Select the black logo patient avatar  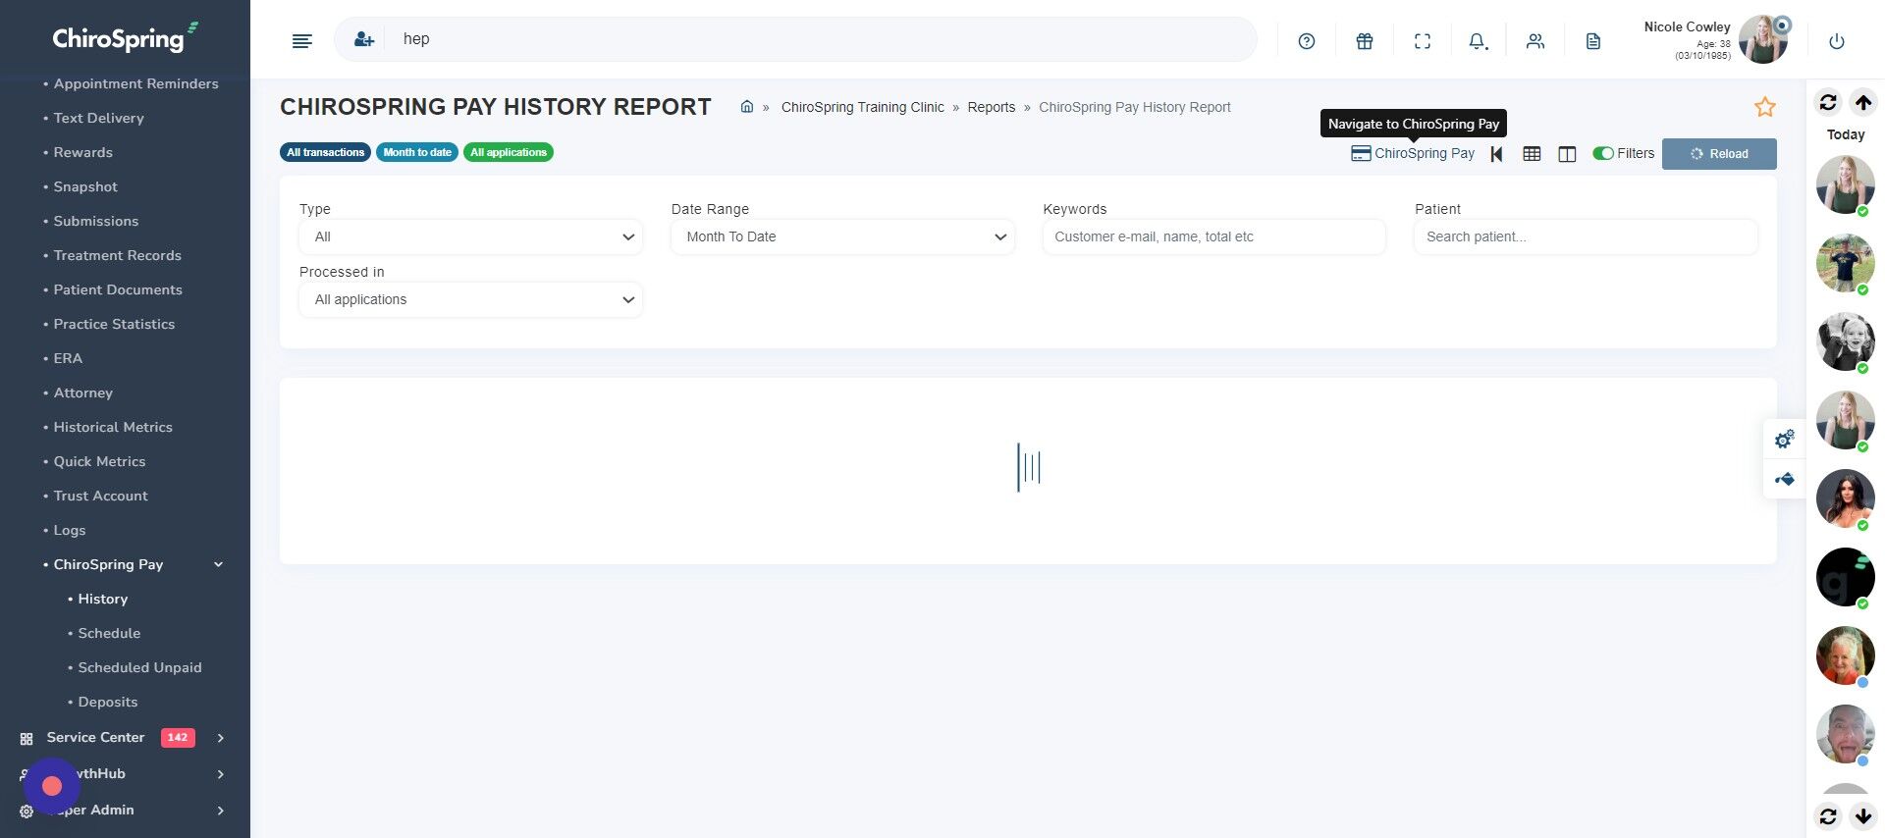coord(1845,577)
